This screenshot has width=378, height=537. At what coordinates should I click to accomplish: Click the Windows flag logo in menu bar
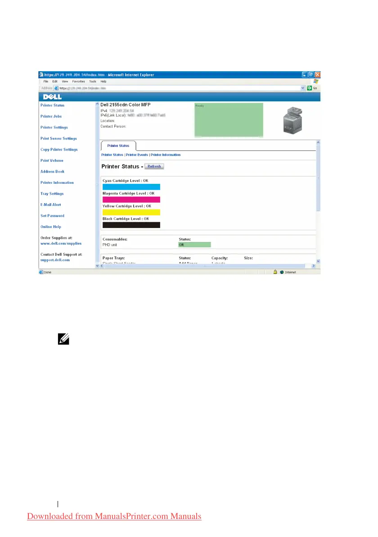316,82
